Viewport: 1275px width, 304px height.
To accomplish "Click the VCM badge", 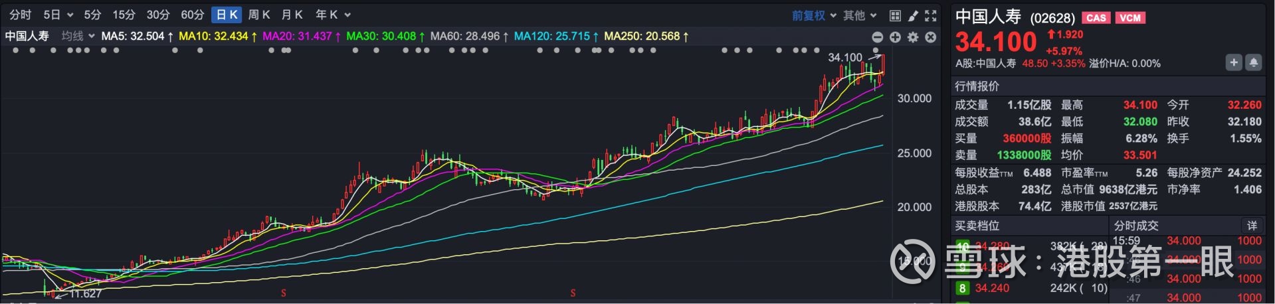I will coord(1129,18).
